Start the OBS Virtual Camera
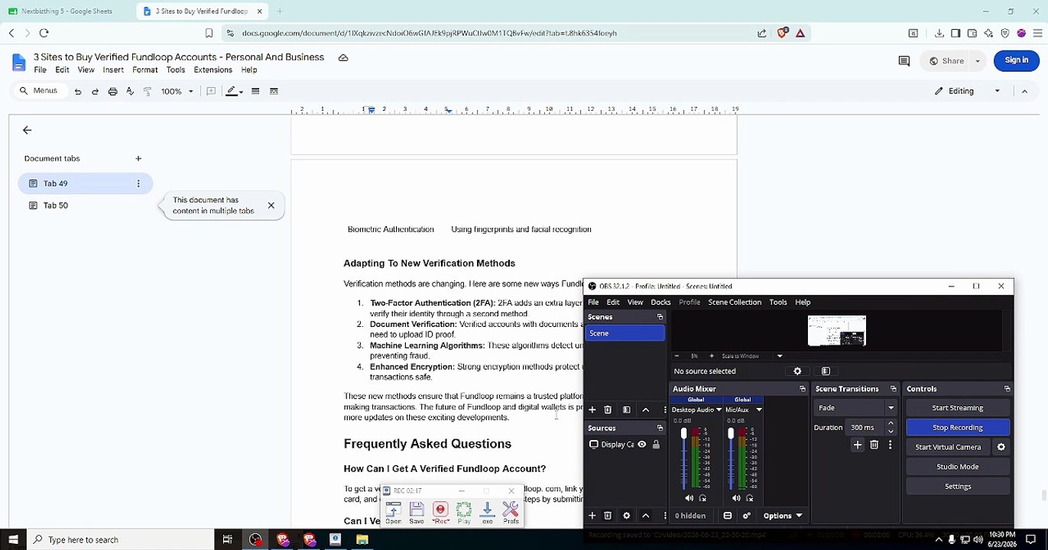 [x=948, y=448]
